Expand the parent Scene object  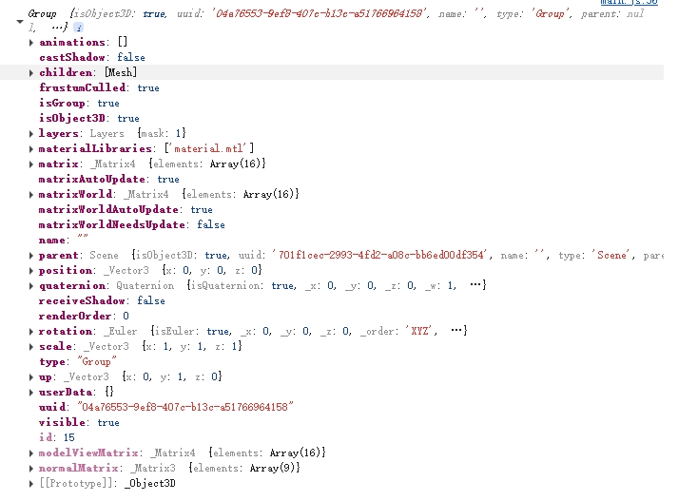pos(32,256)
